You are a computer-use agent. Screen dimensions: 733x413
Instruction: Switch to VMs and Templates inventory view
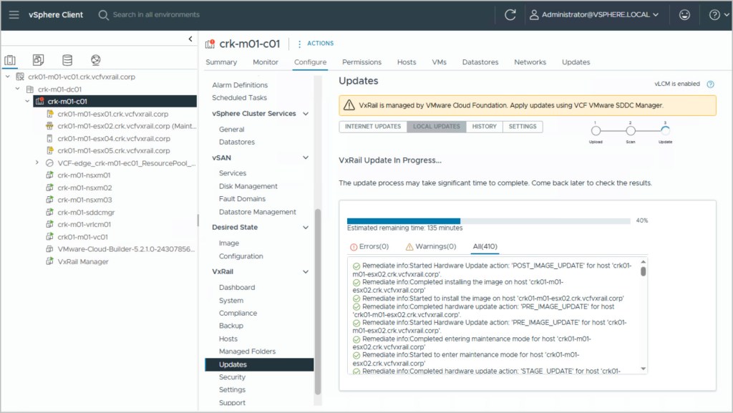[x=39, y=60]
